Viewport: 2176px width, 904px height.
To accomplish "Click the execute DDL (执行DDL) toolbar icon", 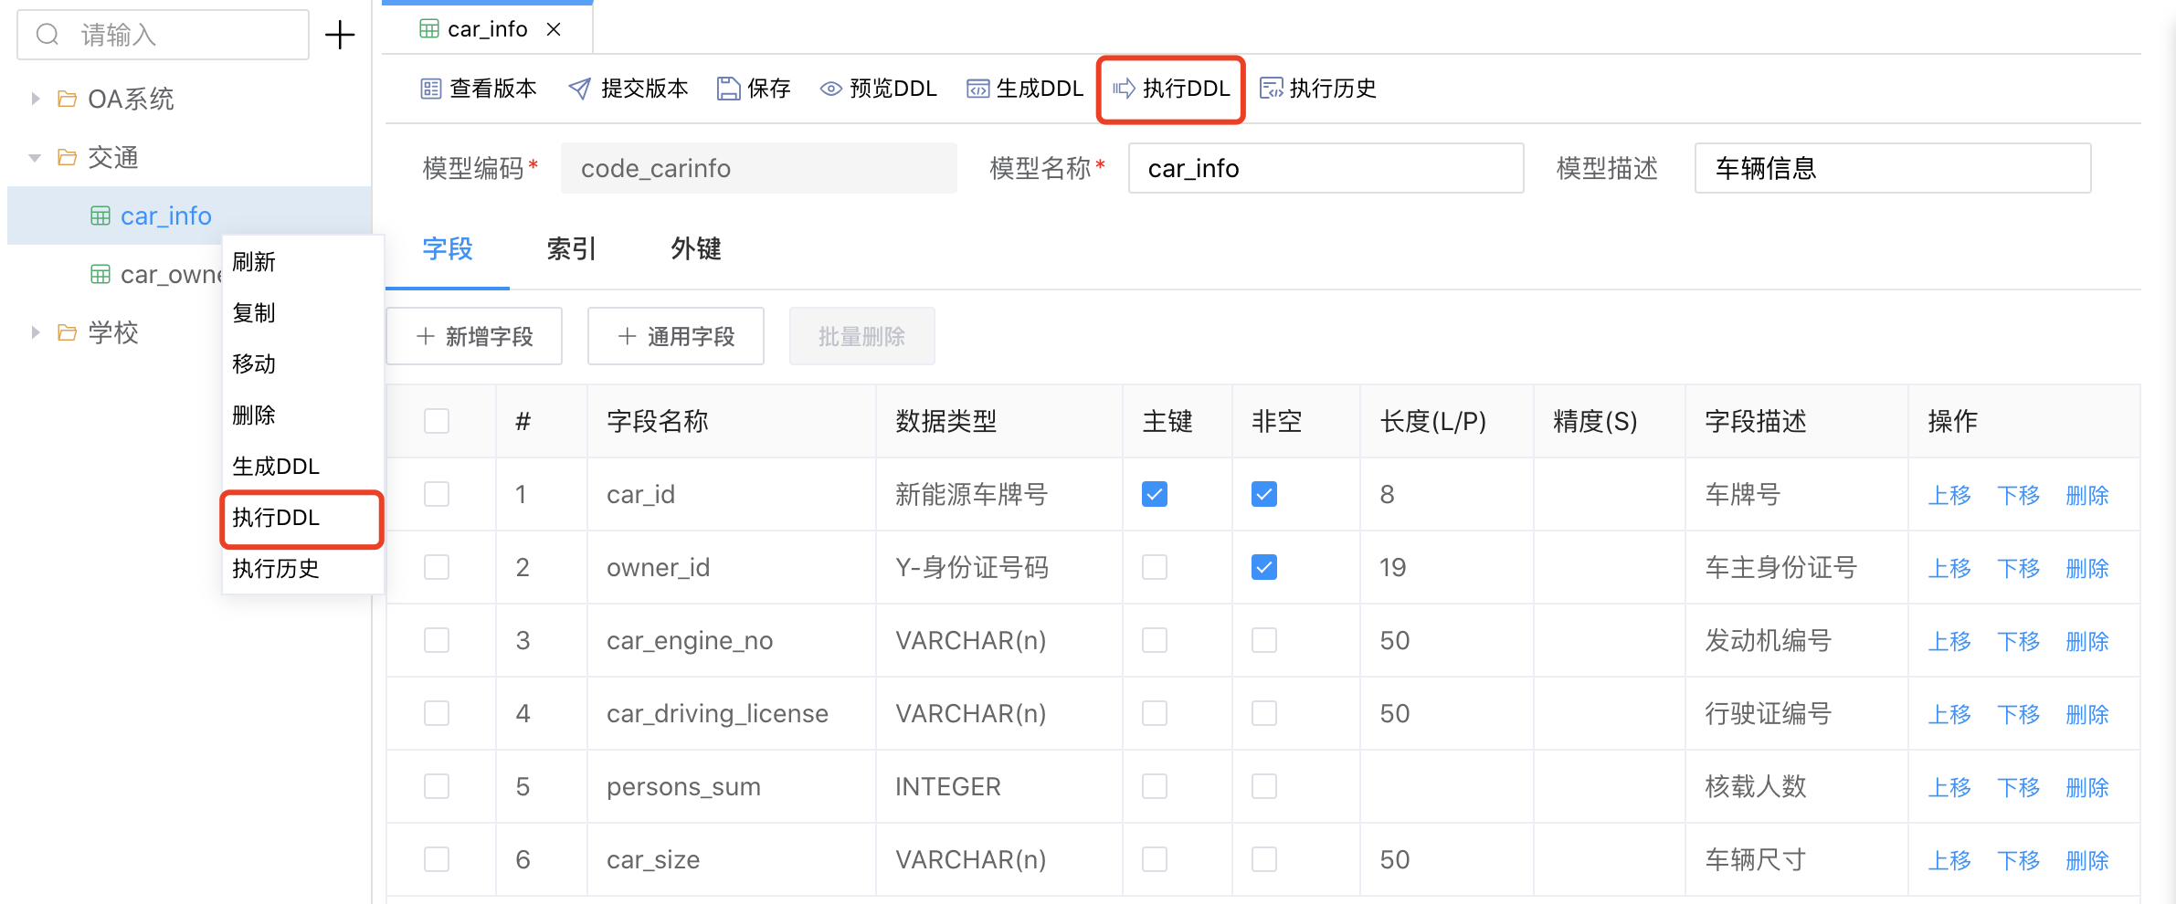I will (1124, 89).
